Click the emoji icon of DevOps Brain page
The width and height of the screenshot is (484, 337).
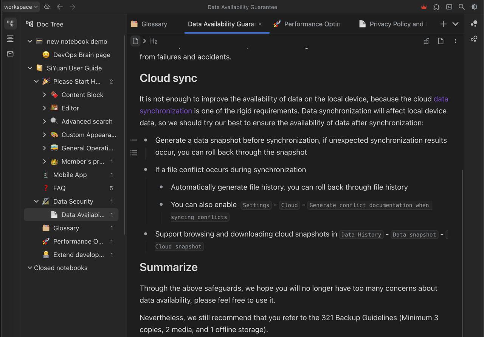pos(46,55)
